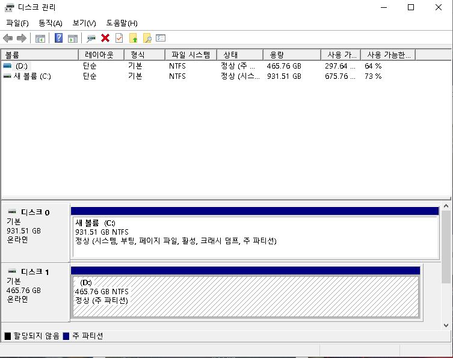Click the red X delete icon
Screen dimensions: 453x358
[105, 38]
